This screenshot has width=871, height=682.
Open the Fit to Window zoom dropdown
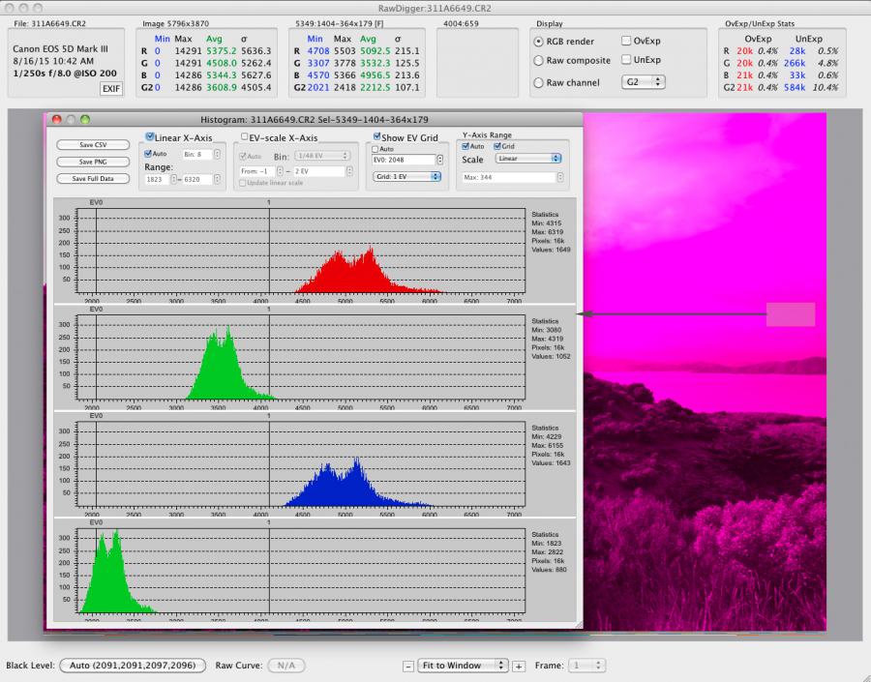(464, 666)
